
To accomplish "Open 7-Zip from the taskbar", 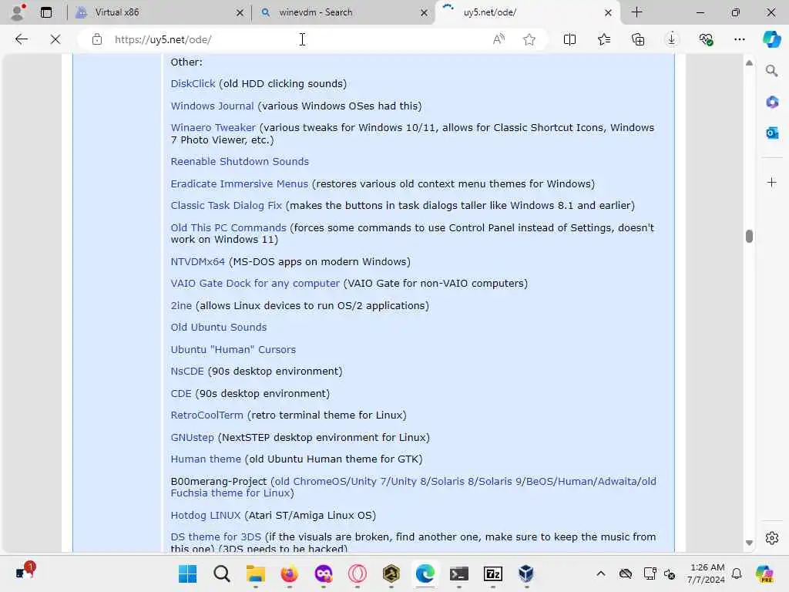I will [x=493, y=573].
